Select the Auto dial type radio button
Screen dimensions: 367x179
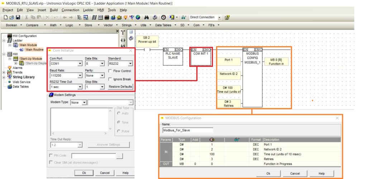coord(119,113)
